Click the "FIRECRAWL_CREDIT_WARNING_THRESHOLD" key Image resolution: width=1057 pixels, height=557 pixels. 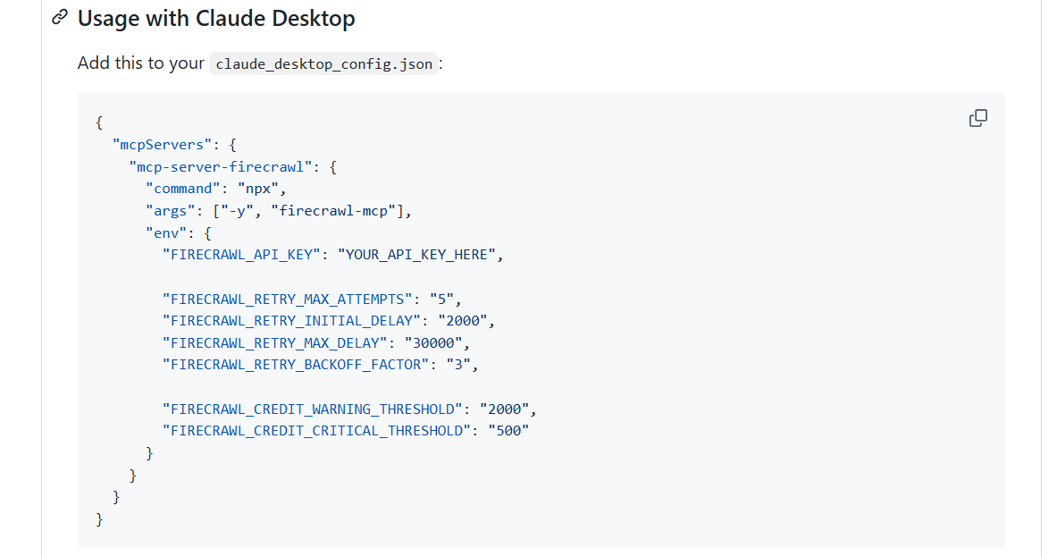click(312, 409)
